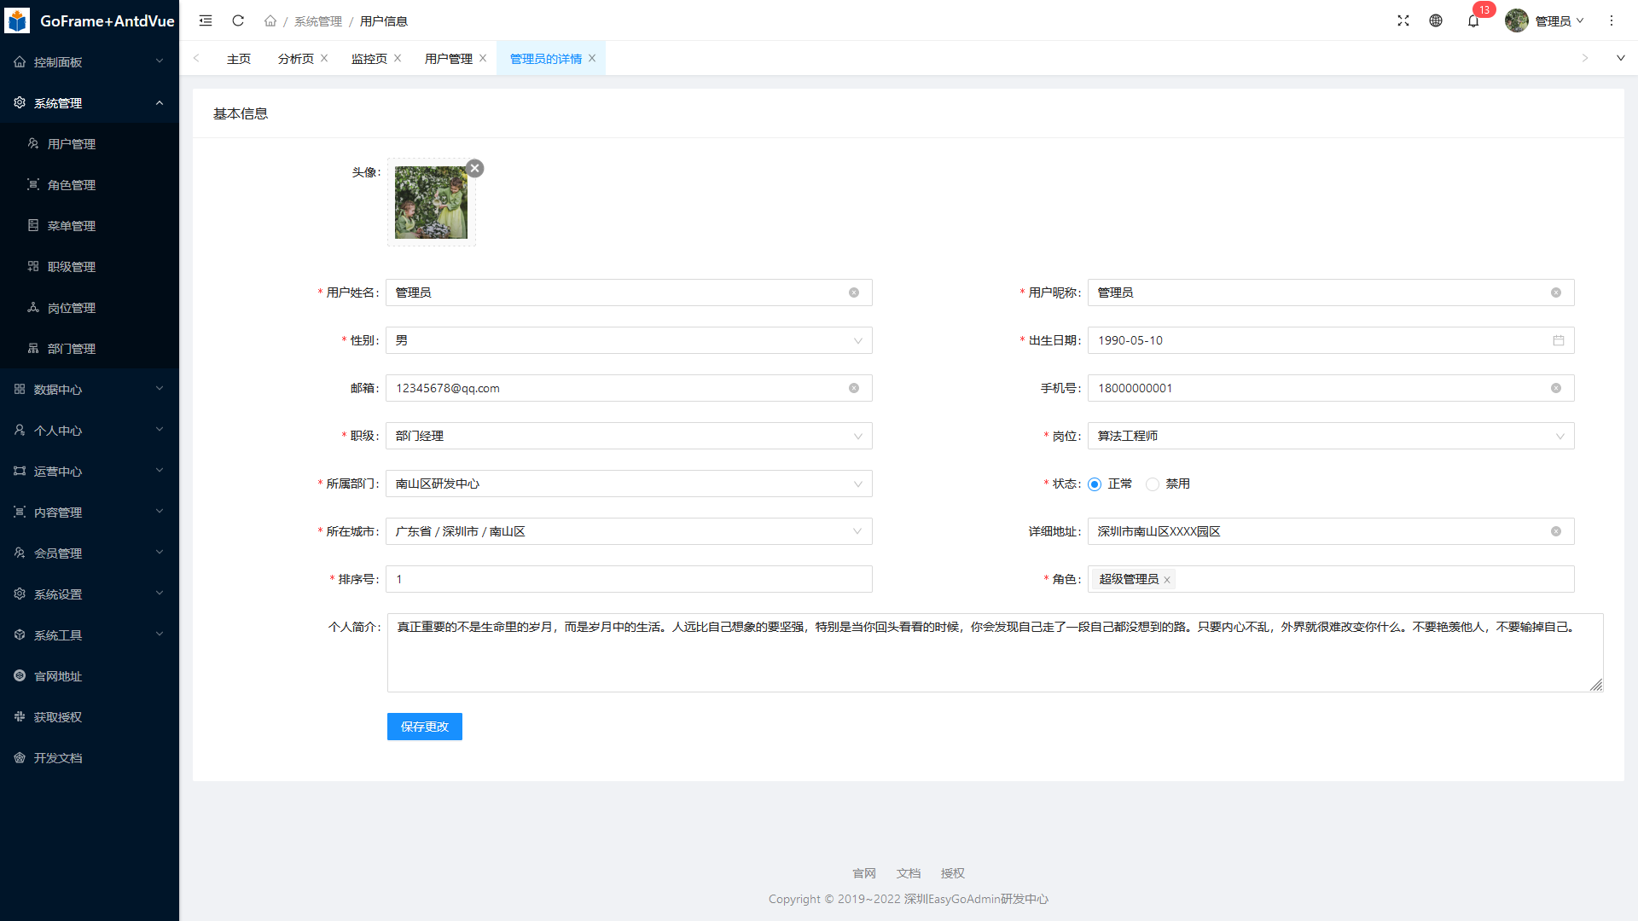Open the 文档 footer link
Image resolution: width=1638 pixels, height=921 pixels.
908,873
